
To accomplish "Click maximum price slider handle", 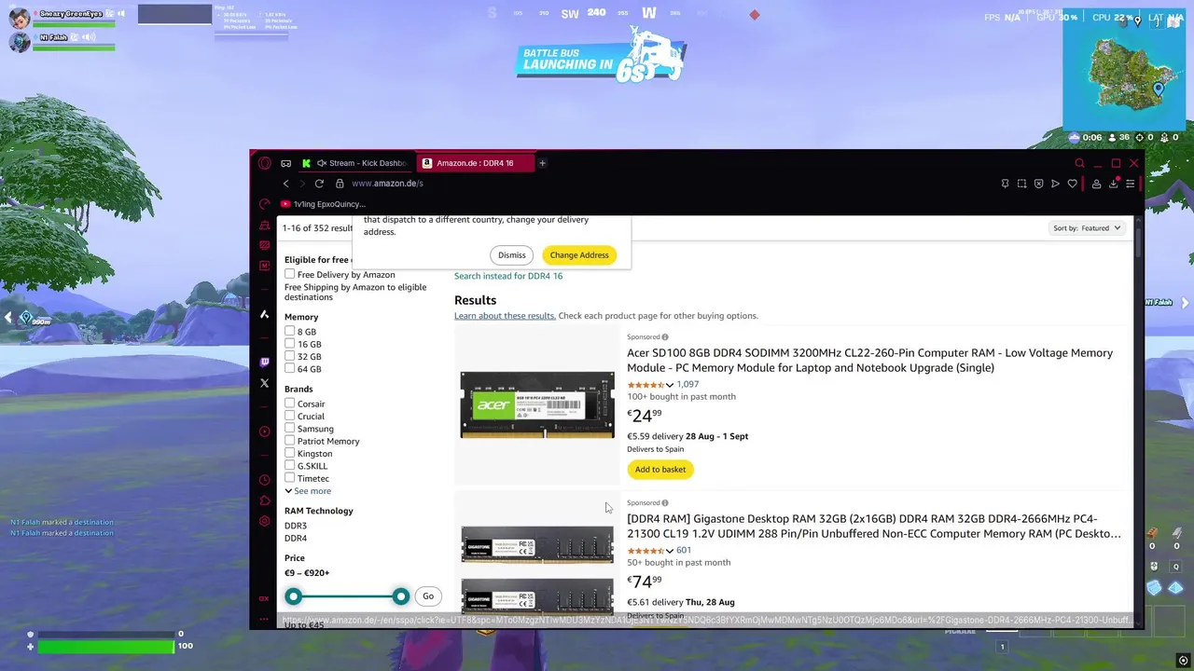I will pyautogui.click(x=400, y=596).
